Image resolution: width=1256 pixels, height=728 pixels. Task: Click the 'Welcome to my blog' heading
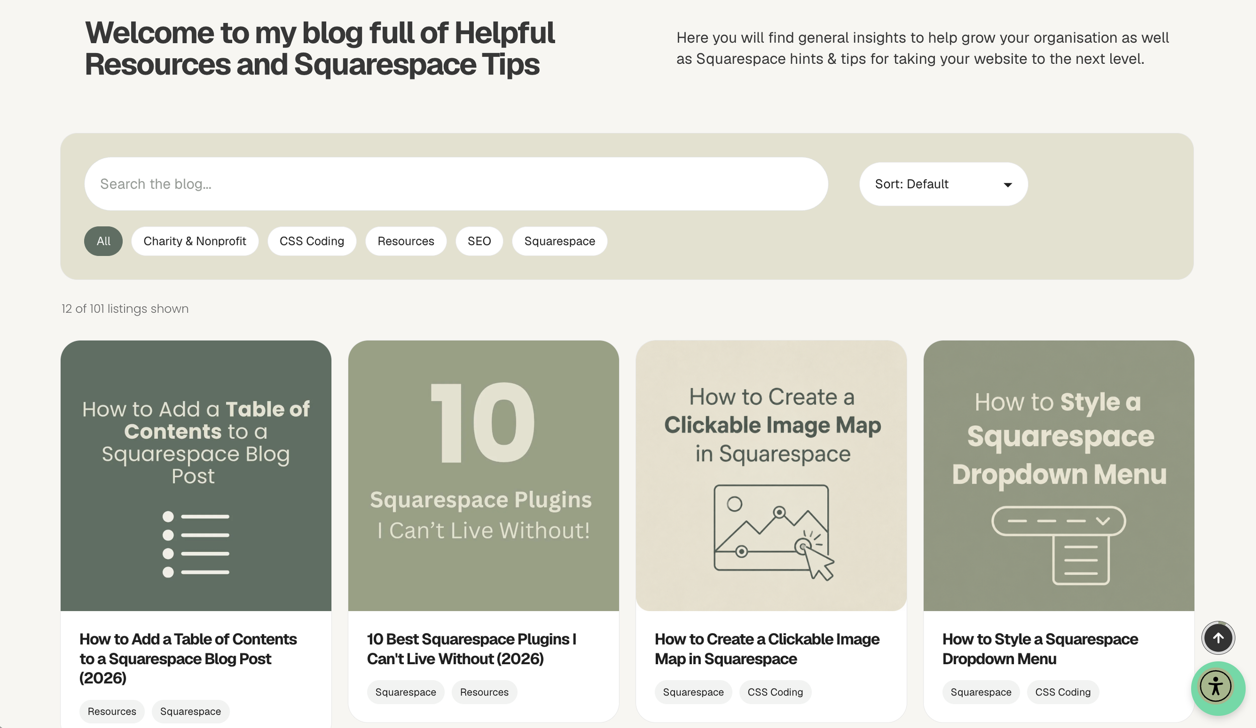(x=320, y=48)
